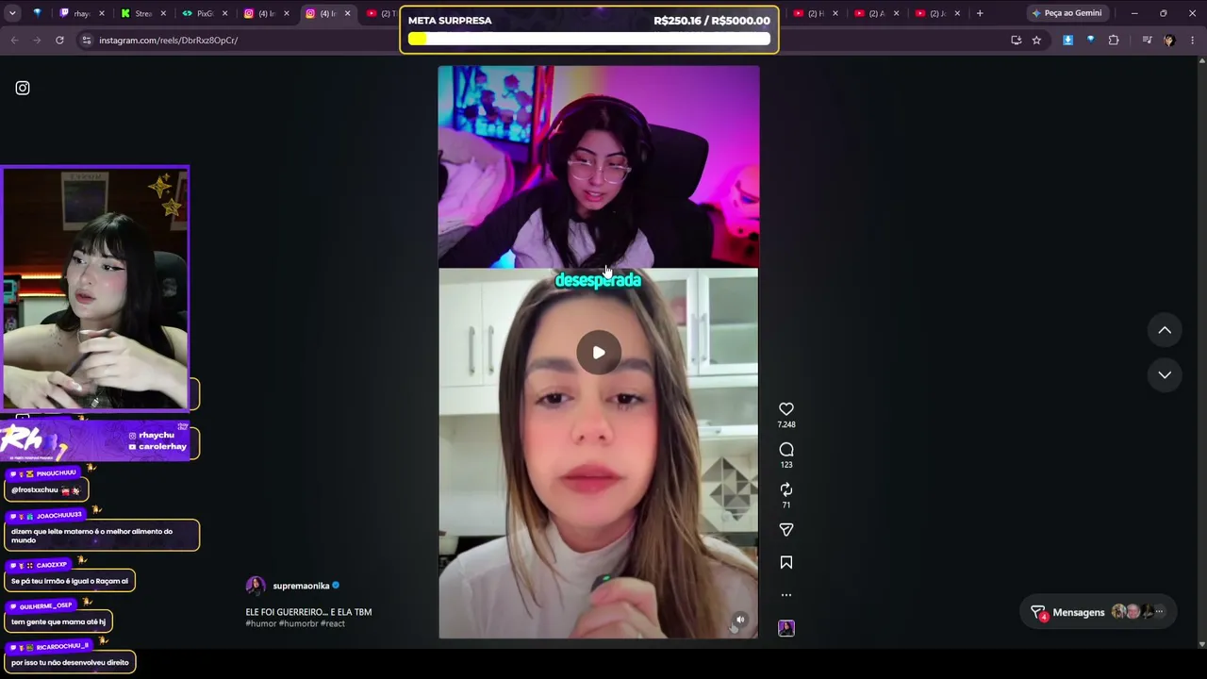
Task: Click the stream overlay handle 'rhaychu'
Action: click(156, 436)
